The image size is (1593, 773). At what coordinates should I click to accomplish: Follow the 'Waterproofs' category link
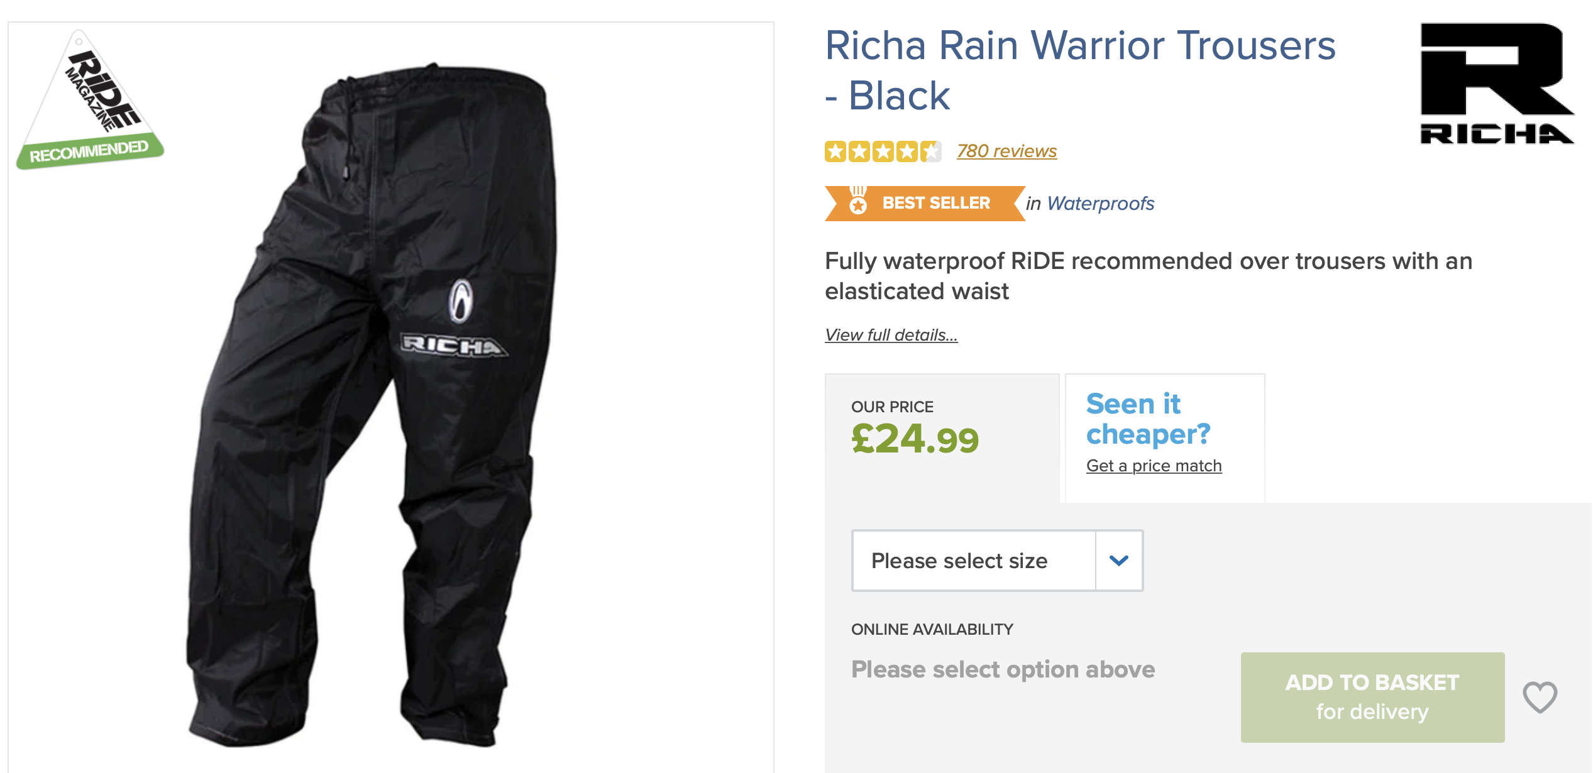click(1100, 204)
